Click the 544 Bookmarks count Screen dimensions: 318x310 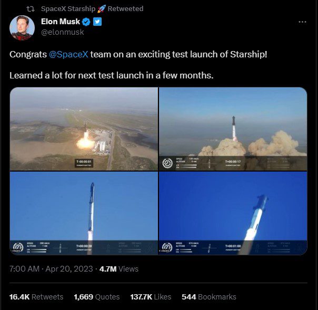coord(208,297)
